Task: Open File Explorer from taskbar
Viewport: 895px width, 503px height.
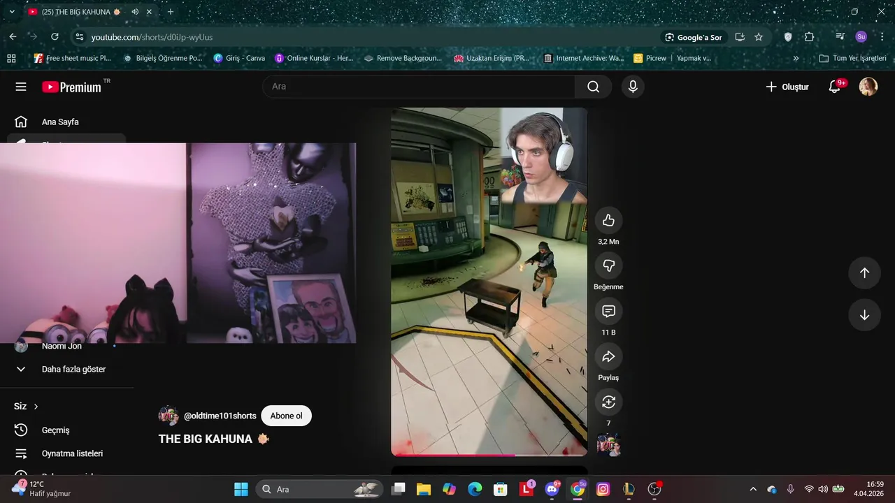Action: pyautogui.click(x=424, y=489)
